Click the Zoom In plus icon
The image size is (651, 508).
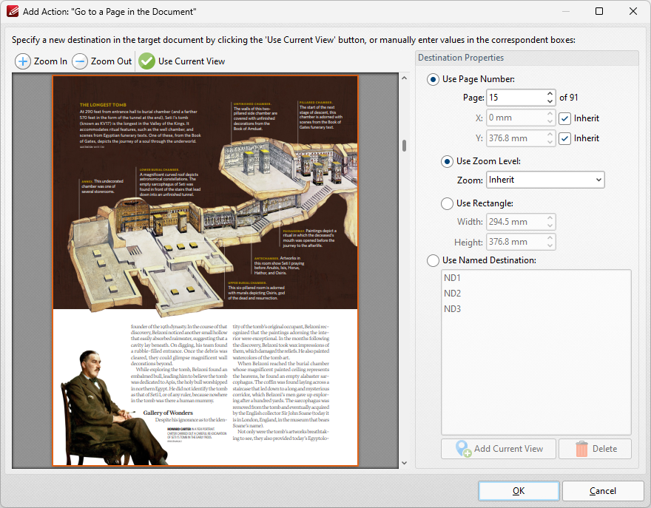pos(23,61)
